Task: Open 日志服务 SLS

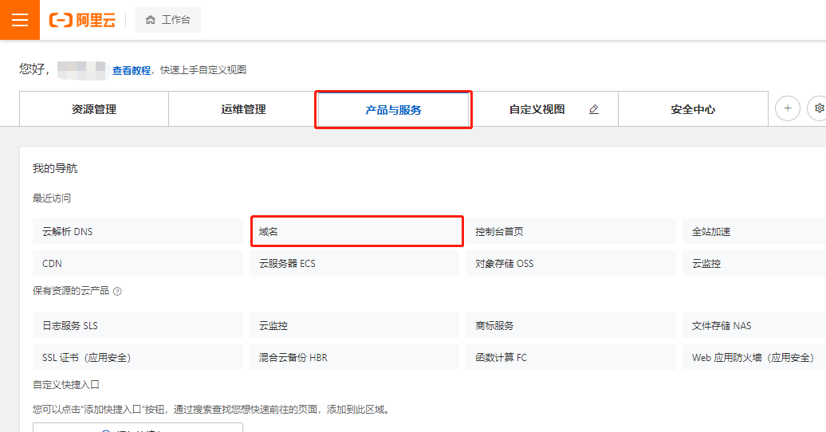Action: click(137, 325)
